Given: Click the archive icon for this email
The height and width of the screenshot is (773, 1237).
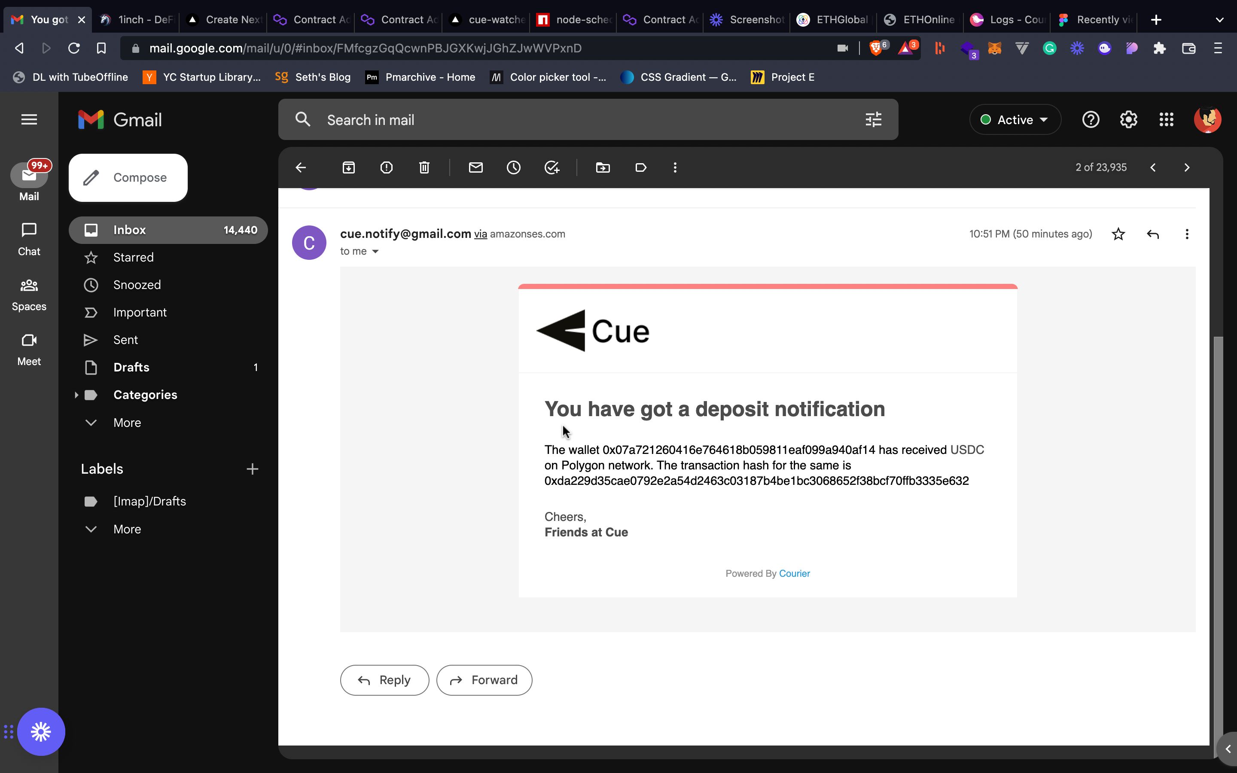Looking at the screenshot, I should coord(347,167).
